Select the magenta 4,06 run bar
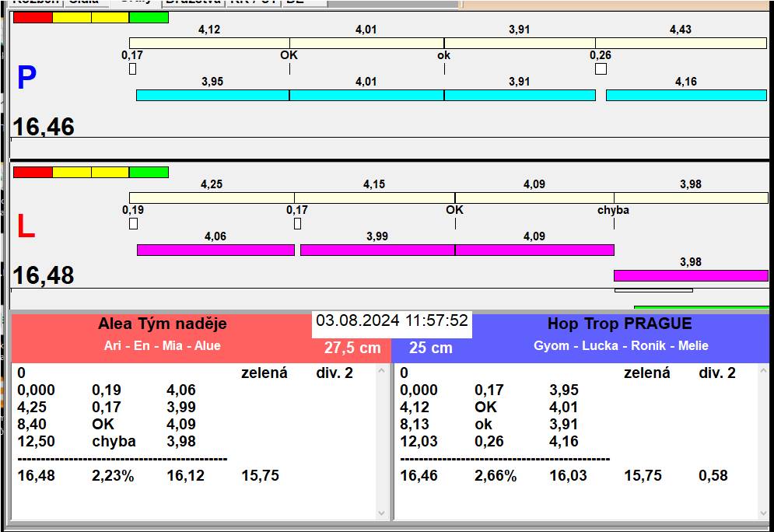 tap(215, 250)
